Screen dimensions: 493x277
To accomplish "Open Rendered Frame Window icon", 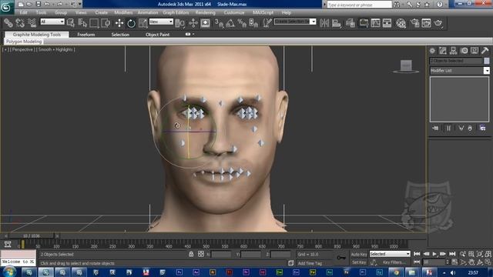I will (x=426, y=23).
